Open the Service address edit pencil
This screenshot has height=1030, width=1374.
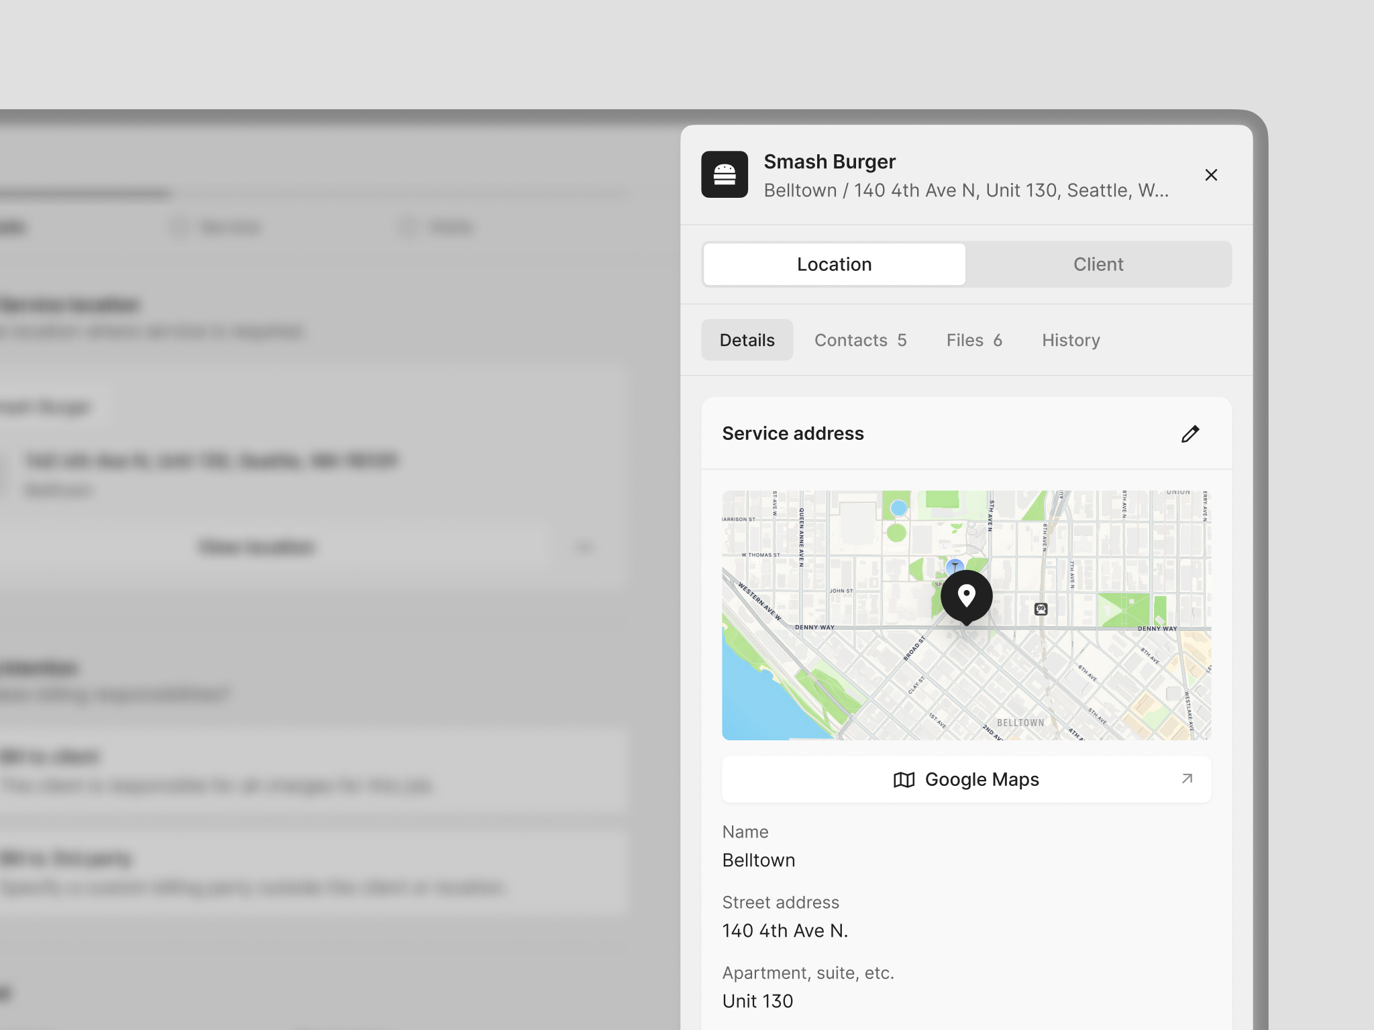point(1192,434)
